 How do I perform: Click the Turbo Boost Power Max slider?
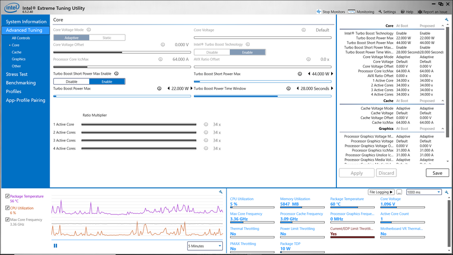tap(122, 96)
